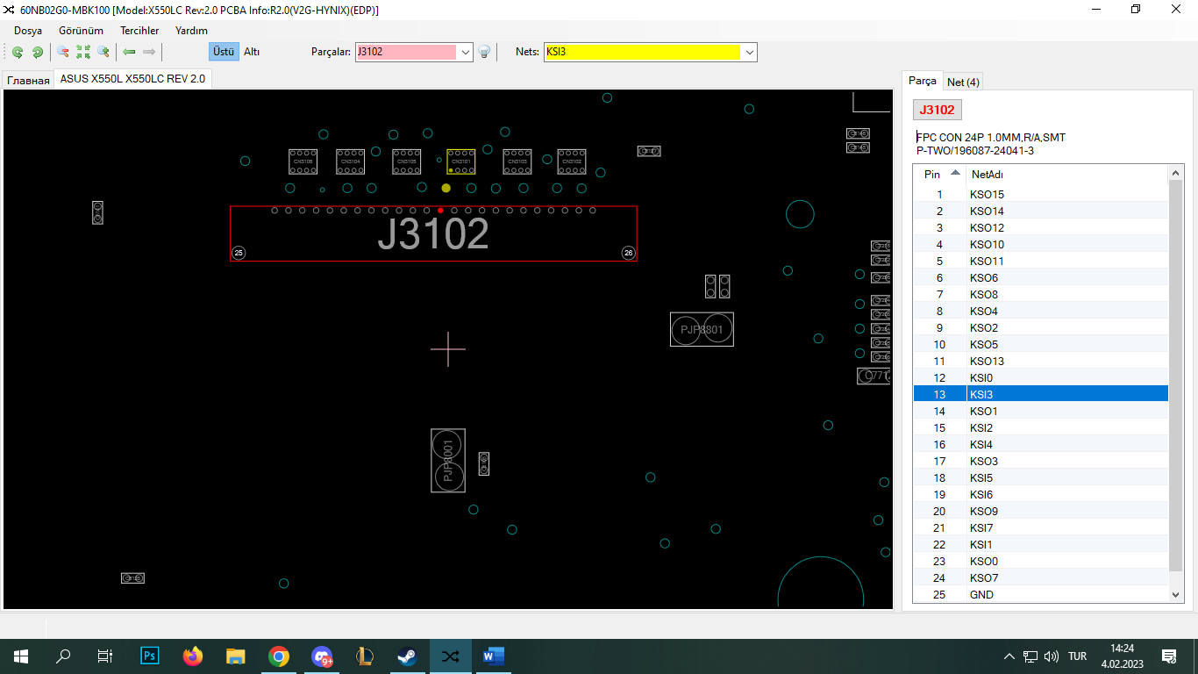Switch to the Главная tab
This screenshot has width=1198, height=674.
(28, 80)
